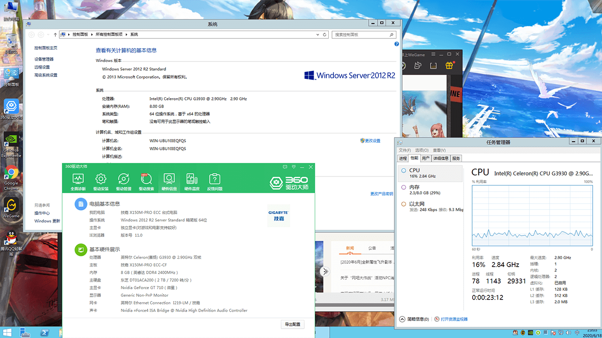Image resolution: width=602 pixels, height=338 pixels.
Task: Click the 360驱动大师 logo
Action: point(289,183)
